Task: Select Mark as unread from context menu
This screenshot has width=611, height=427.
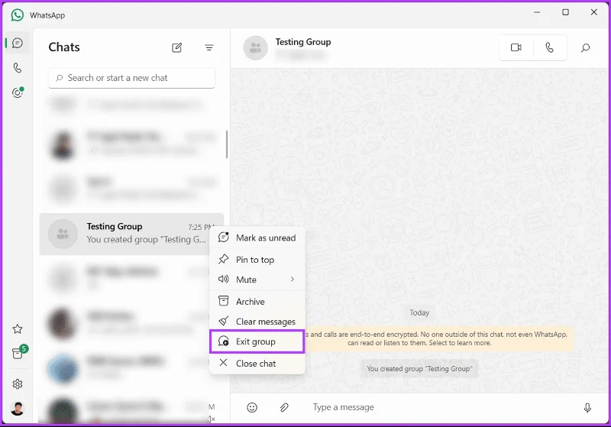Action: tap(257, 238)
